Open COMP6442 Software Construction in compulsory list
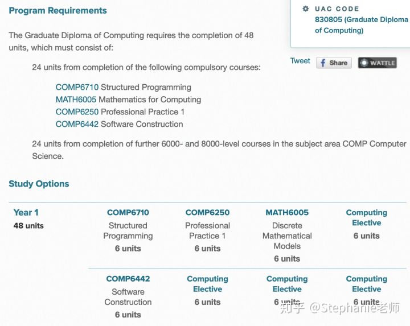This screenshot has height=326, width=410. click(77, 124)
